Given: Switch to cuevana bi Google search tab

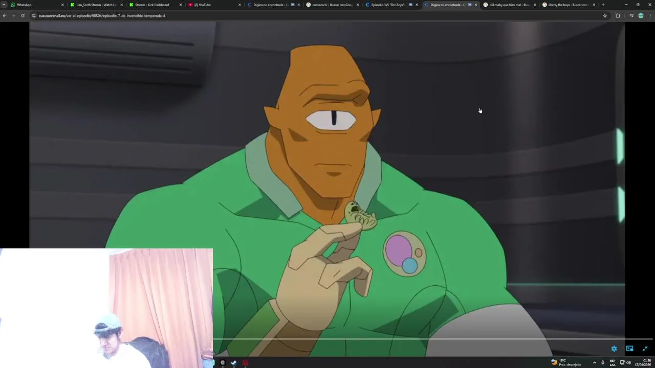Looking at the screenshot, I should pyautogui.click(x=332, y=5).
